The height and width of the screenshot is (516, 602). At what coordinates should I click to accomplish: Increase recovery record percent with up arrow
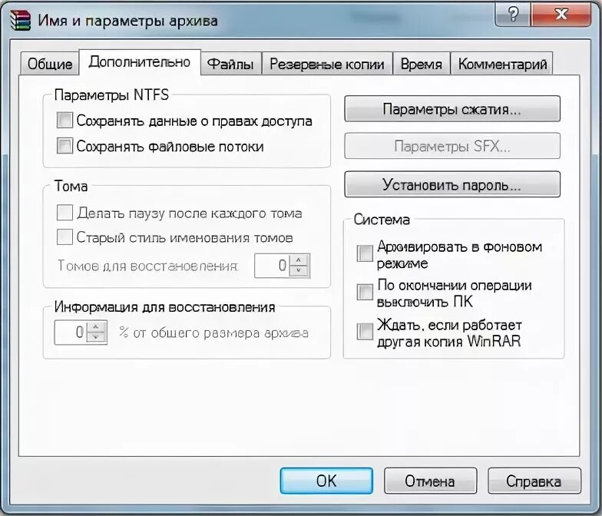(96, 327)
